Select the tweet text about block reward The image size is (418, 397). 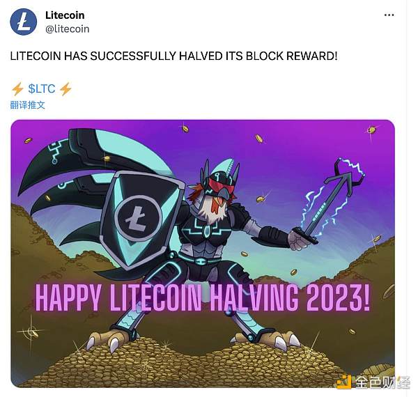173,56
